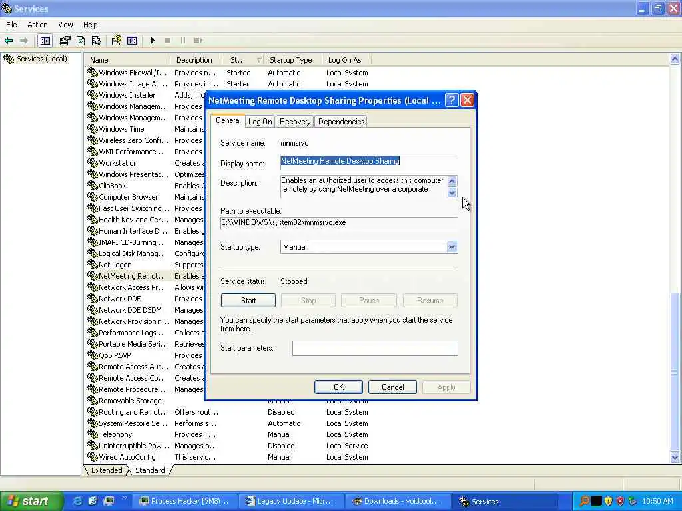The height and width of the screenshot is (511, 682).
Task: Open the Action menu
Action: click(37, 25)
